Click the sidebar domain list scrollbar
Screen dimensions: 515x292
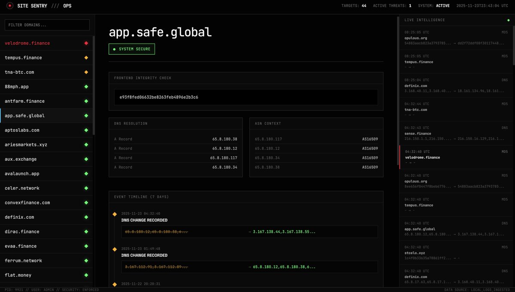(x=94, y=86)
